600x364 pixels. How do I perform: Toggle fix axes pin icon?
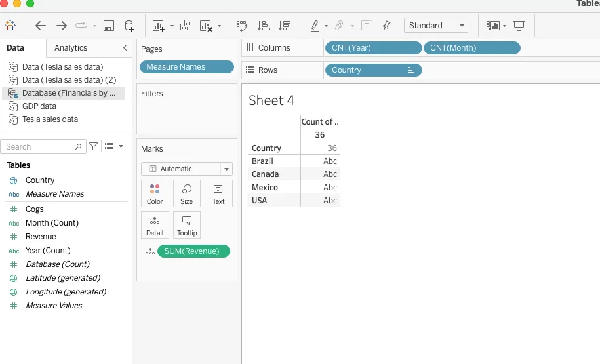point(386,26)
